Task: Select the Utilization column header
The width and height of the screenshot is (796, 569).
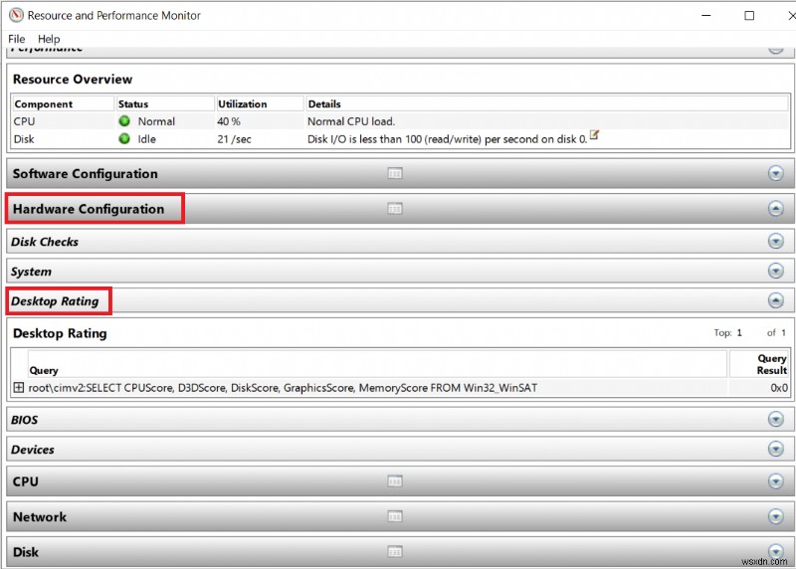Action: (x=260, y=104)
